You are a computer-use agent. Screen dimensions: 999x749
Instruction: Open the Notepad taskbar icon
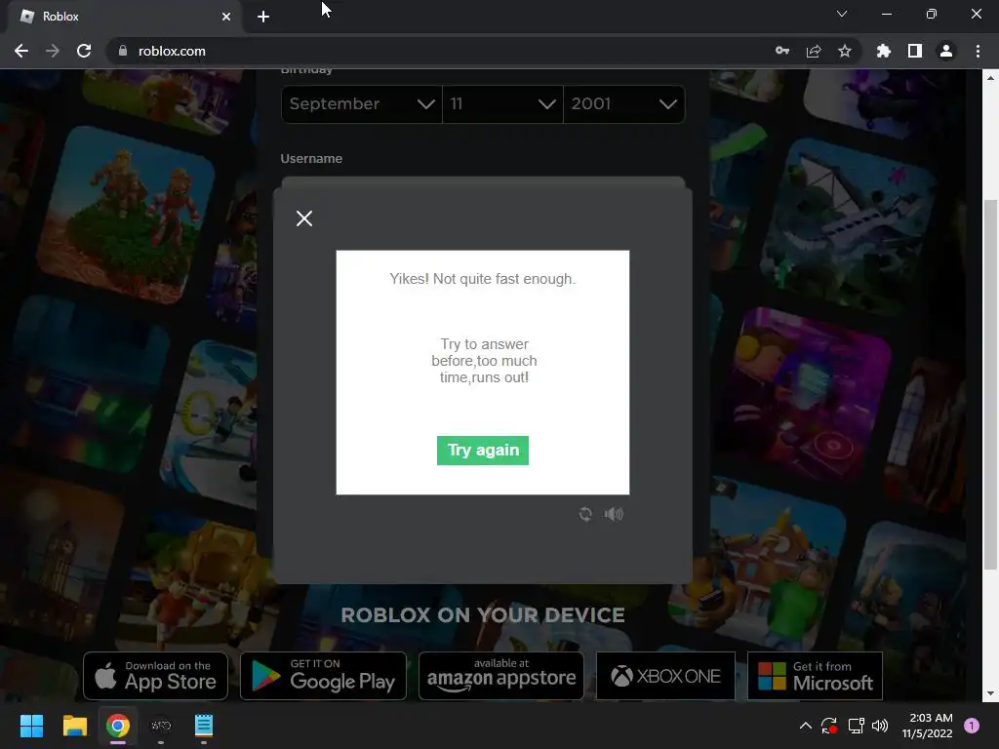[x=204, y=726]
